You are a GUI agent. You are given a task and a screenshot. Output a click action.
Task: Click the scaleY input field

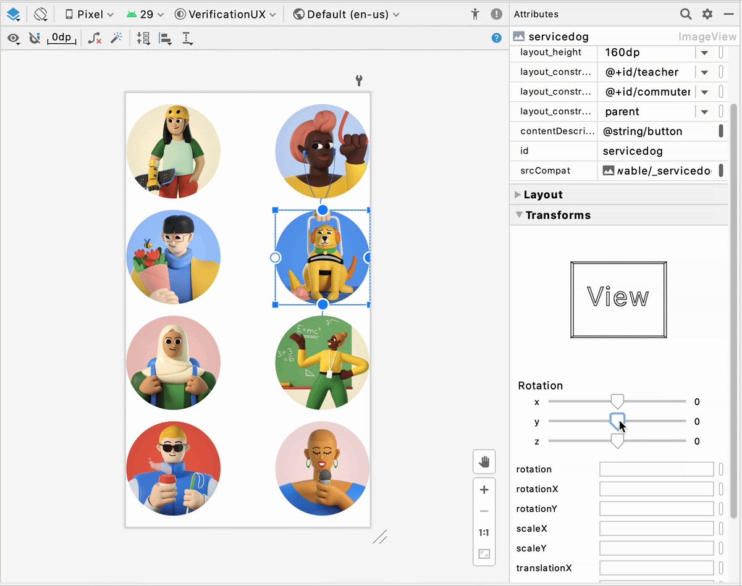tap(657, 548)
